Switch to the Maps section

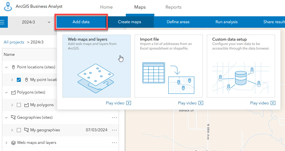click(x=140, y=7)
